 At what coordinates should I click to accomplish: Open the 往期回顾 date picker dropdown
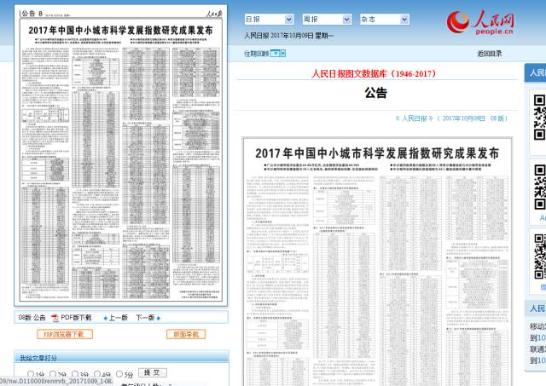[x=278, y=53]
